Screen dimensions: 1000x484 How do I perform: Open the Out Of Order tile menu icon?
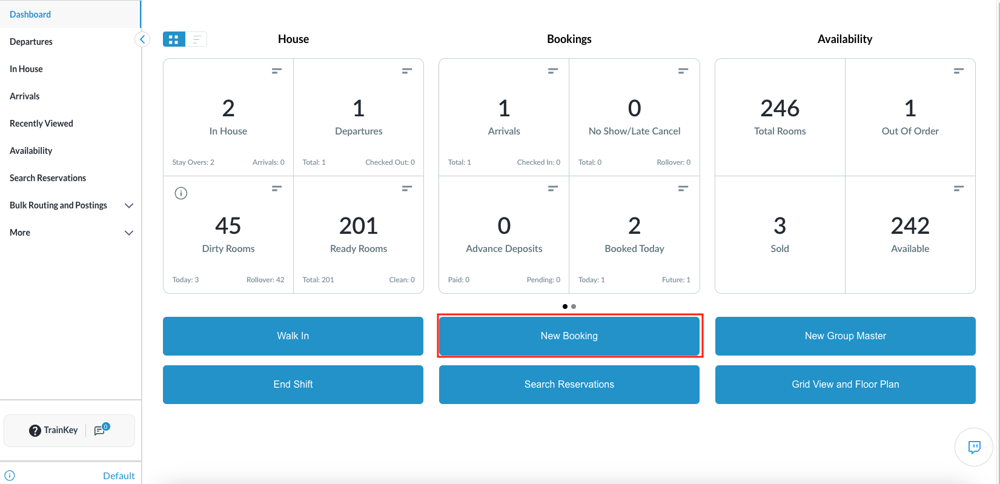click(959, 71)
